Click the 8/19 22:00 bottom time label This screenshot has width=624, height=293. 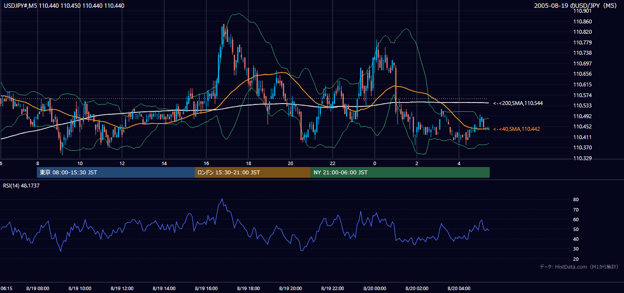pos(333,289)
